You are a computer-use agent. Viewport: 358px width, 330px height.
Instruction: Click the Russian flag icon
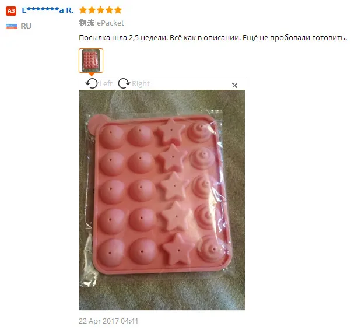(12, 26)
